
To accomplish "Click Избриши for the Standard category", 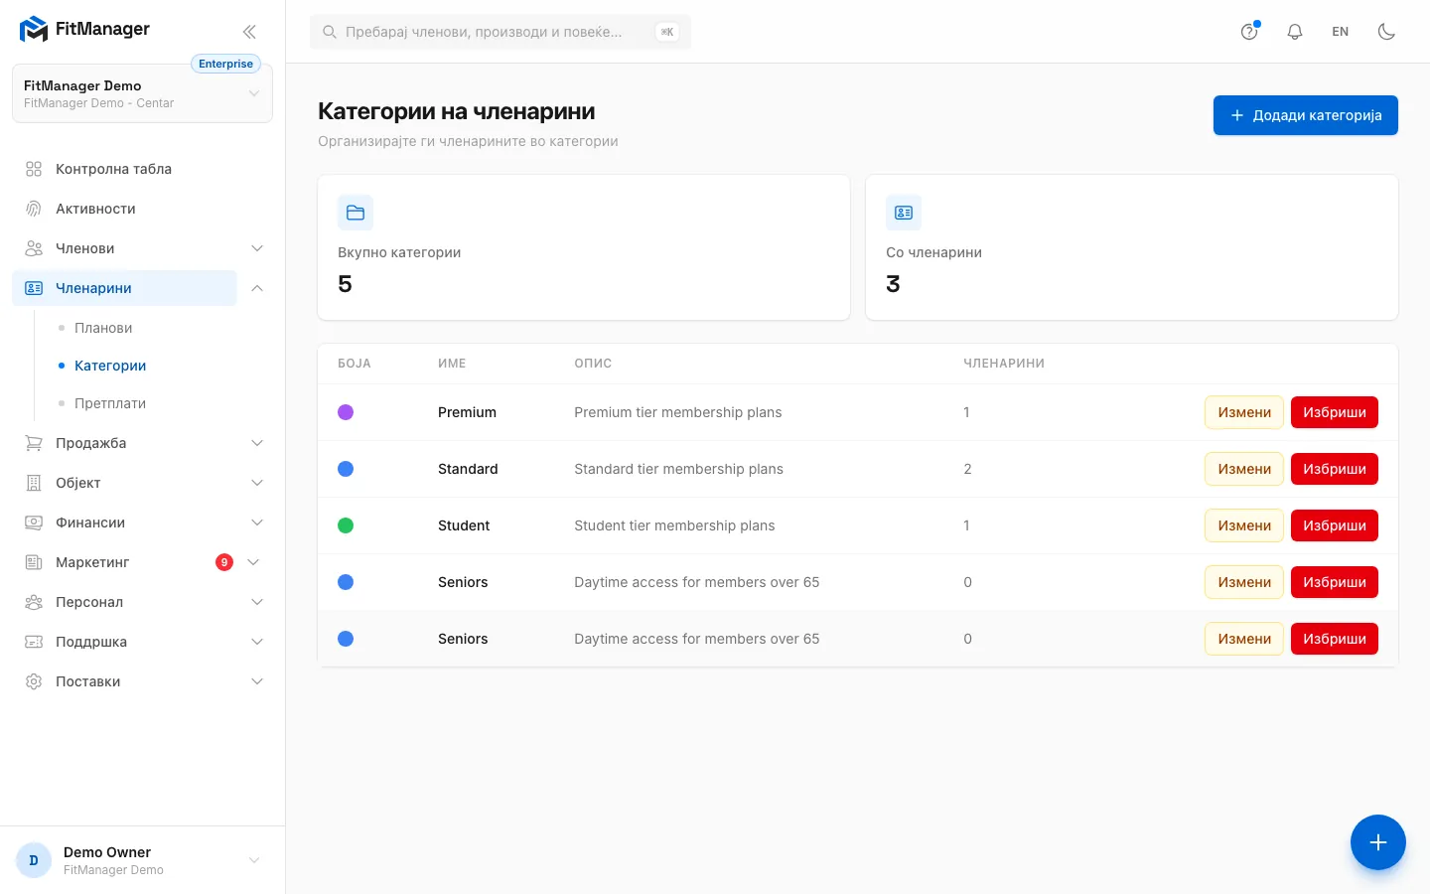I will [1335, 469].
